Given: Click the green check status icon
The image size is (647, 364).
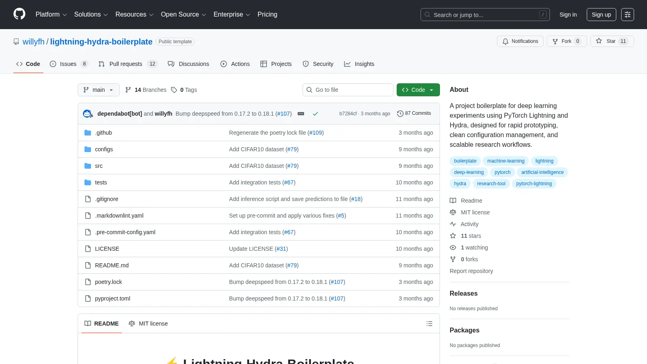Looking at the screenshot, I should [x=315, y=114].
